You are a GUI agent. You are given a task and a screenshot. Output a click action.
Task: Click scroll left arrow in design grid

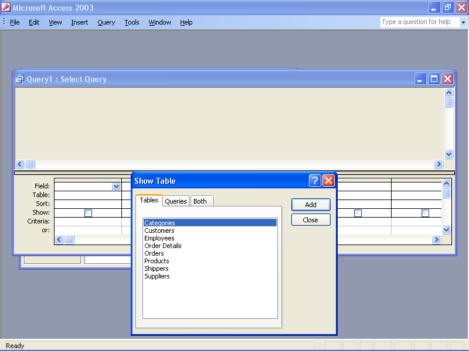coord(59,239)
